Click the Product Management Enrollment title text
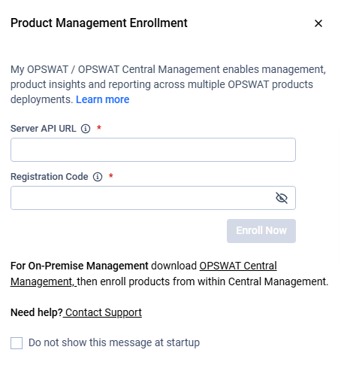The image size is (341, 365). point(99,23)
